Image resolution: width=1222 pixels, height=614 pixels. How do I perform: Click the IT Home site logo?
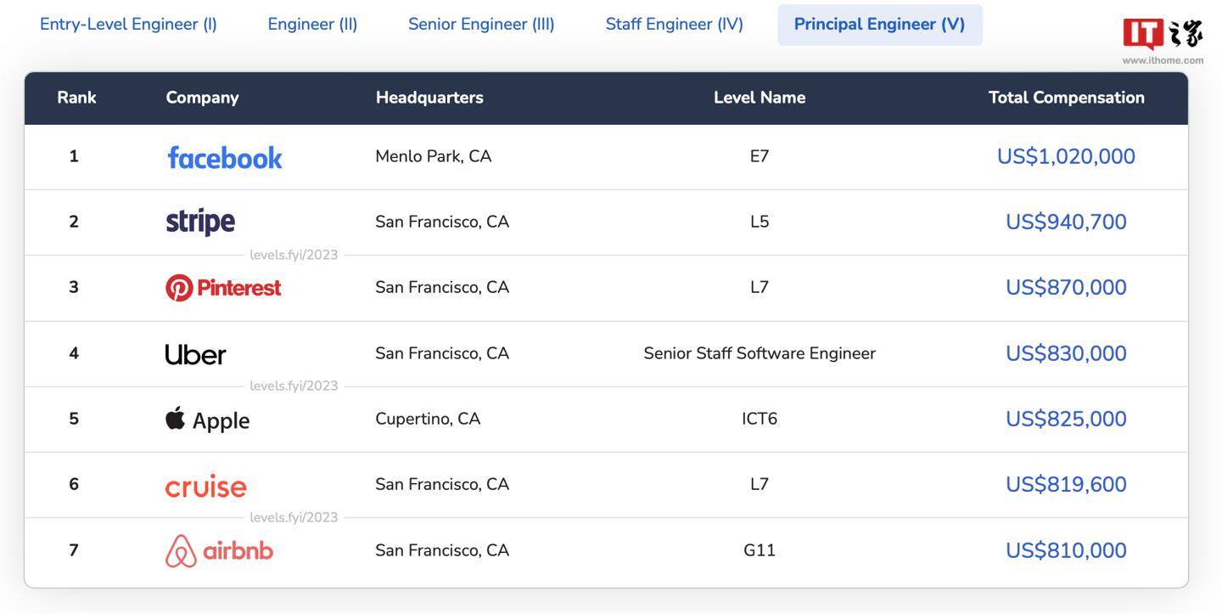click(x=1163, y=40)
